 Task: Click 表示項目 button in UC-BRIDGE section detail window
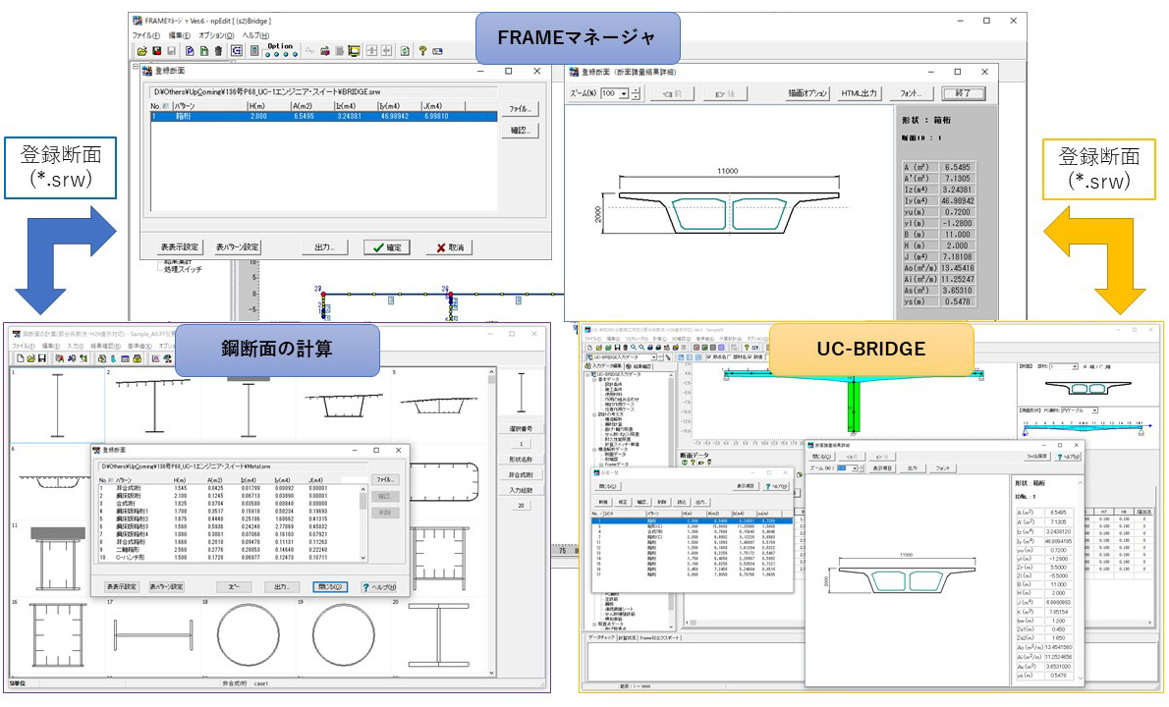point(882,468)
